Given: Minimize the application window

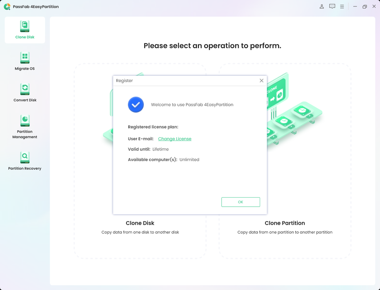Looking at the screenshot, I should coord(355,7).
